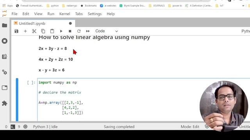Click the equation 4x + 2y + 2z = 10

tap(55, 59)
